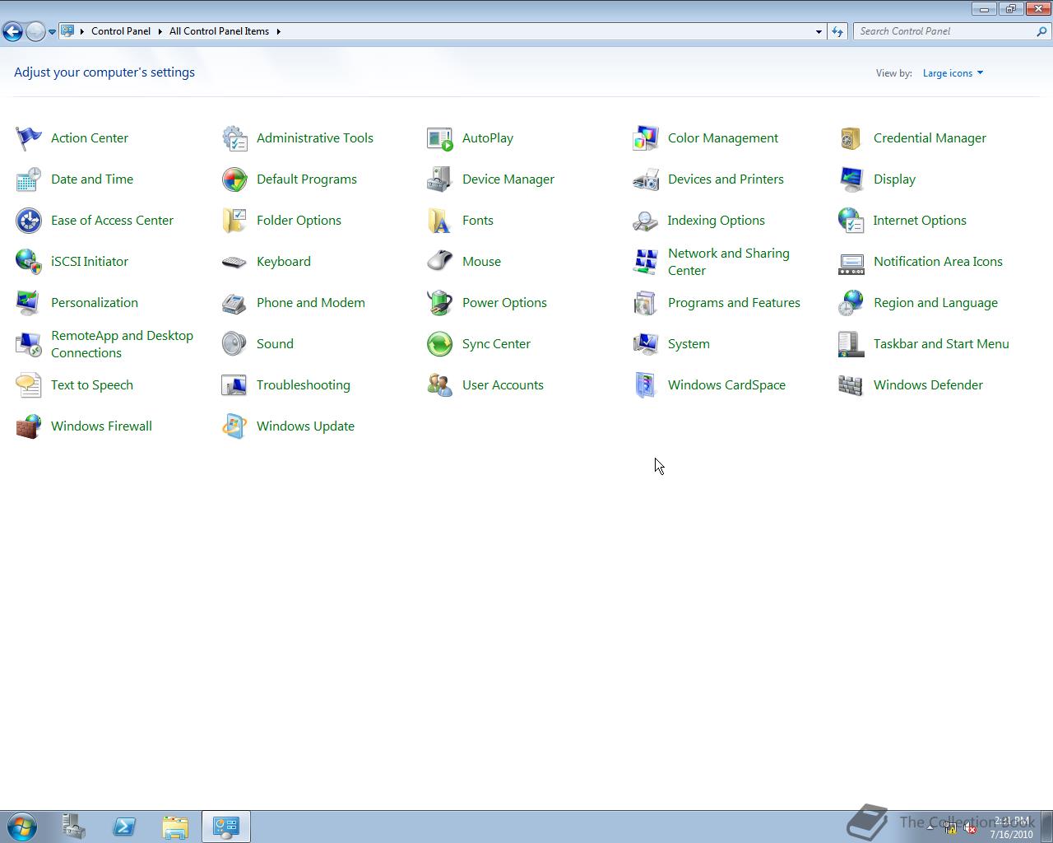Screen dimensions: 1053x843
Task: Open the Devices and Printers icon
Action: pyautogui.click(x=646, y=179)
